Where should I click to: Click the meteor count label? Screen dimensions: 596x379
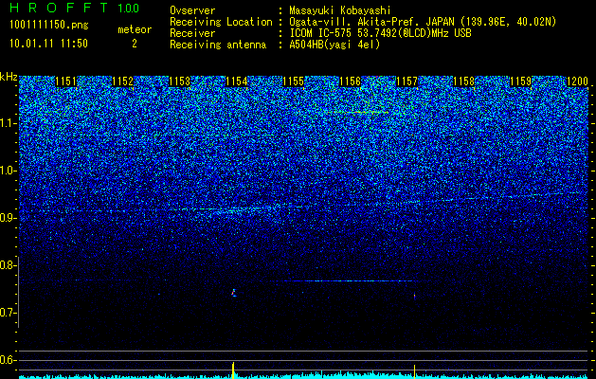[x=135, y=29]
